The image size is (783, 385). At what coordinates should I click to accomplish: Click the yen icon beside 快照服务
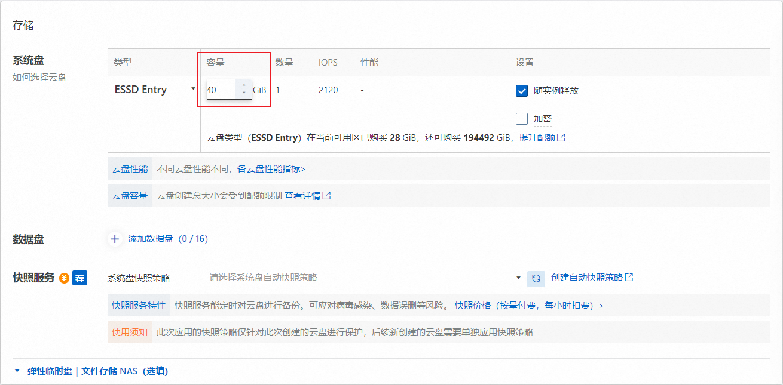64,278
